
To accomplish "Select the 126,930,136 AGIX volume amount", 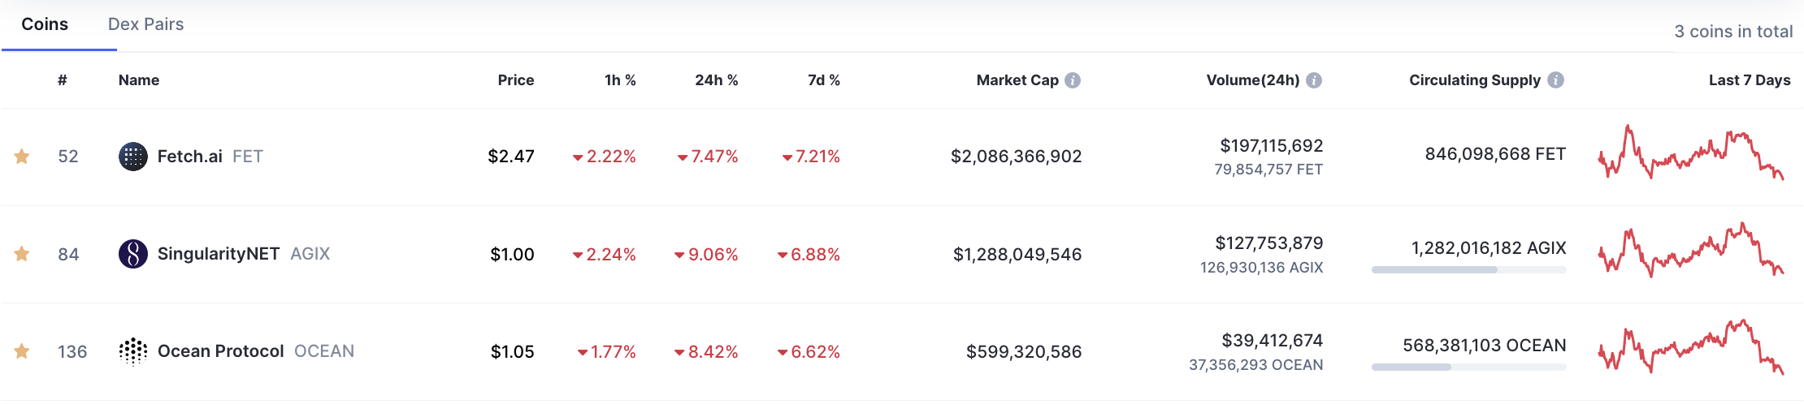I will click(x=1262, y=267).
